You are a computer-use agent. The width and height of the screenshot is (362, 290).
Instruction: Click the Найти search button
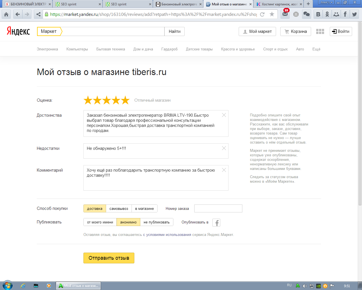(x=174, y=31)
